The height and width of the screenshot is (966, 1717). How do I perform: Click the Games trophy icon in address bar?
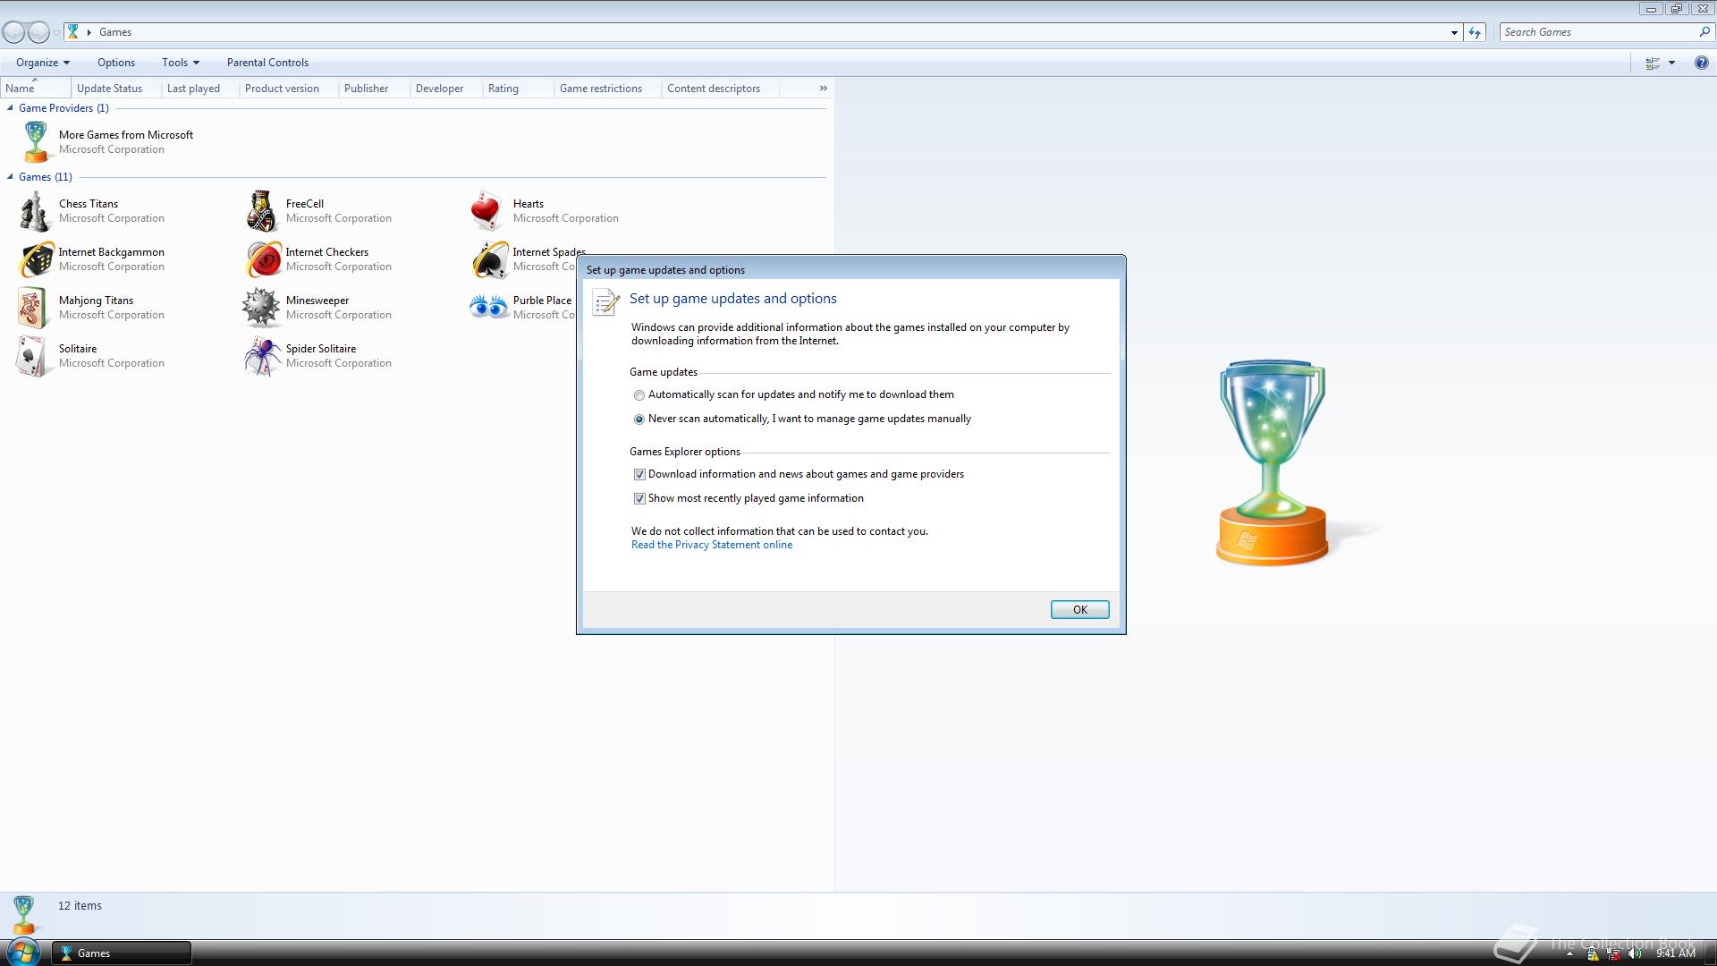tap(73, 32)
